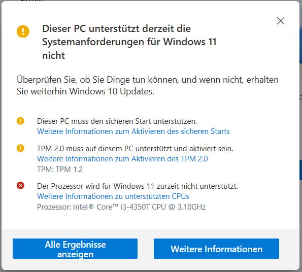Close the Windows 11 compatibility dialog
The width and height of the screenshot is (302, 272).
(x=280, y=21)
